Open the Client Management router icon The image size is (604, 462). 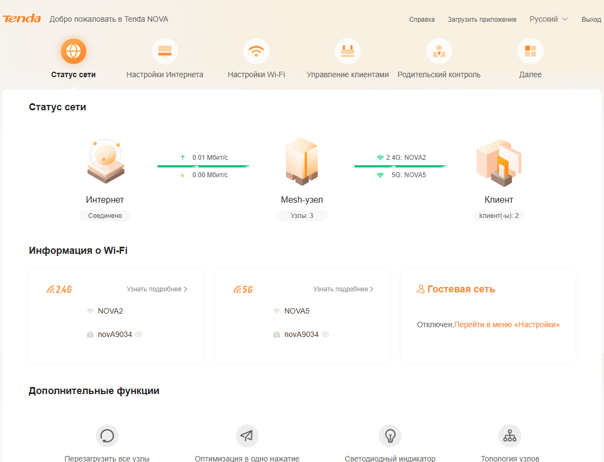click(x=348, y=51)
